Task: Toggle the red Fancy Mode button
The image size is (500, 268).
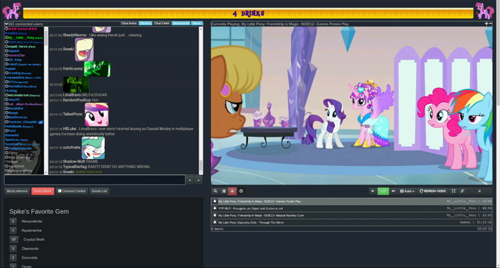Action: [43, 191]
